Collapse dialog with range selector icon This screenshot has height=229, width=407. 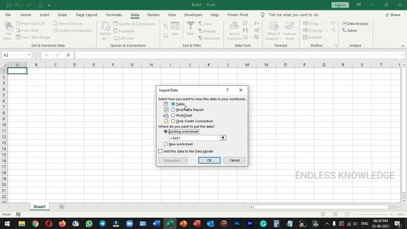point(223,138)
